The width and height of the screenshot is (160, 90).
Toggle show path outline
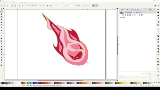(99, 6)
